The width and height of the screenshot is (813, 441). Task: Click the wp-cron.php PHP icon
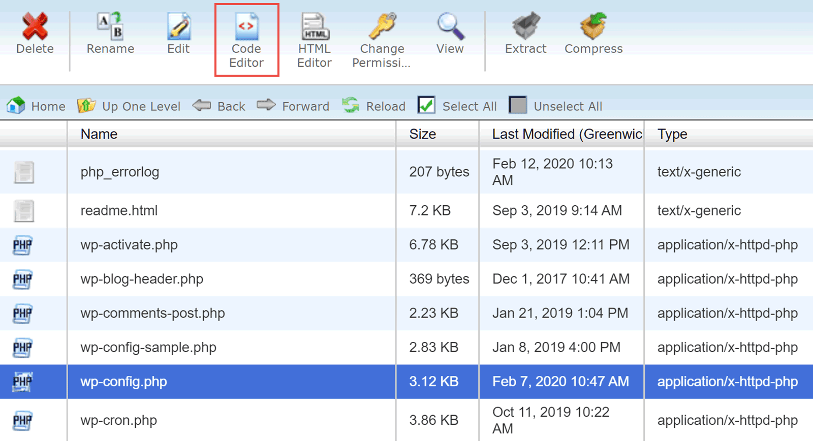pos(23,420)
